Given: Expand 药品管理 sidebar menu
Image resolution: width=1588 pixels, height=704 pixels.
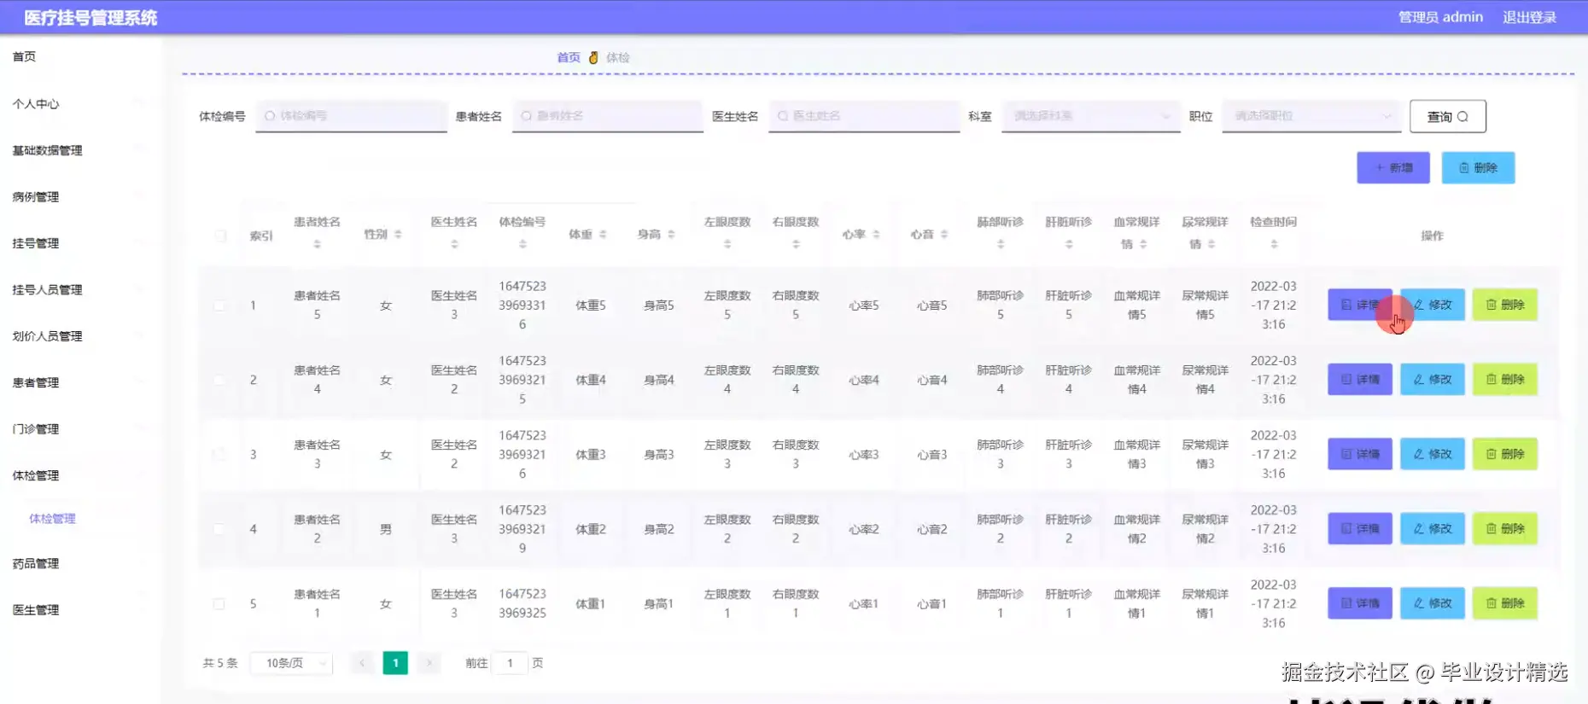Looking at the screenshot, I should pyautogui.click(x=80, y=564).
